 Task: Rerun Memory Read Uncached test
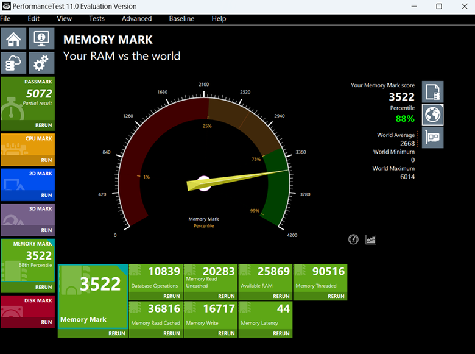tap(227, 296)
